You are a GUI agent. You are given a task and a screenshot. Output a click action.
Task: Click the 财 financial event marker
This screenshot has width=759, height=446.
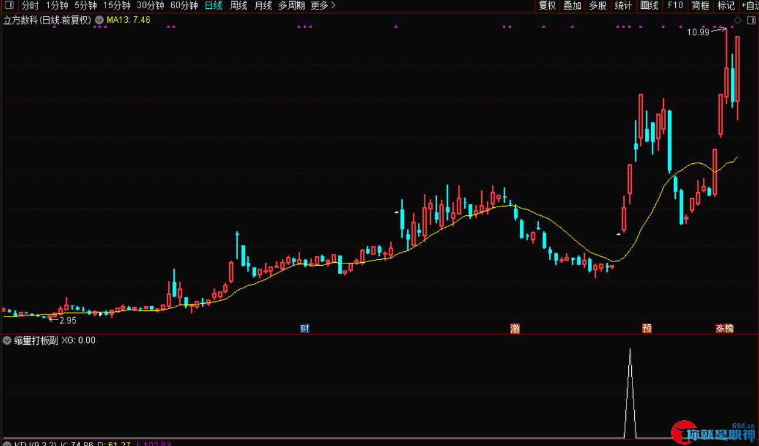[304, 328]
